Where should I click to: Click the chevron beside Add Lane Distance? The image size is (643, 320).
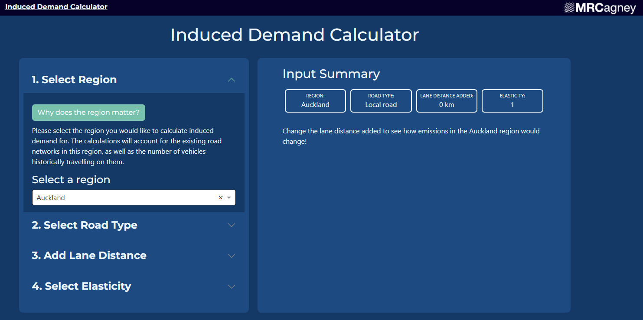(232, 256)
